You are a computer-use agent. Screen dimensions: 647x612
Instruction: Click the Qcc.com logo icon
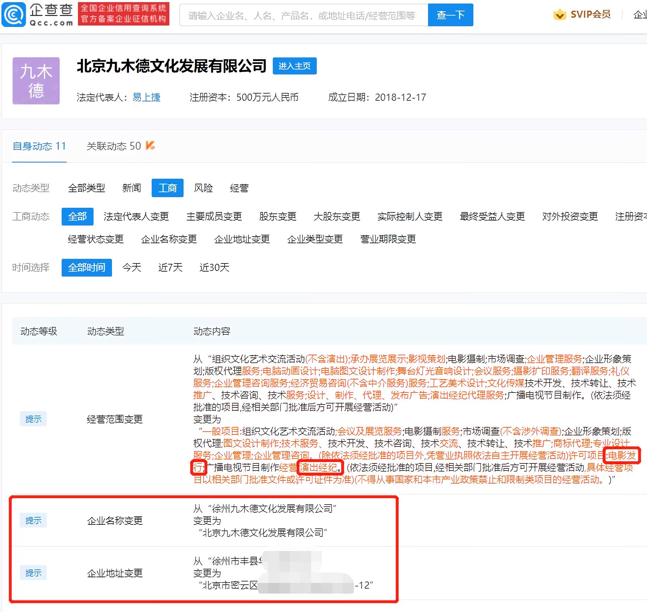coord(14,15)
